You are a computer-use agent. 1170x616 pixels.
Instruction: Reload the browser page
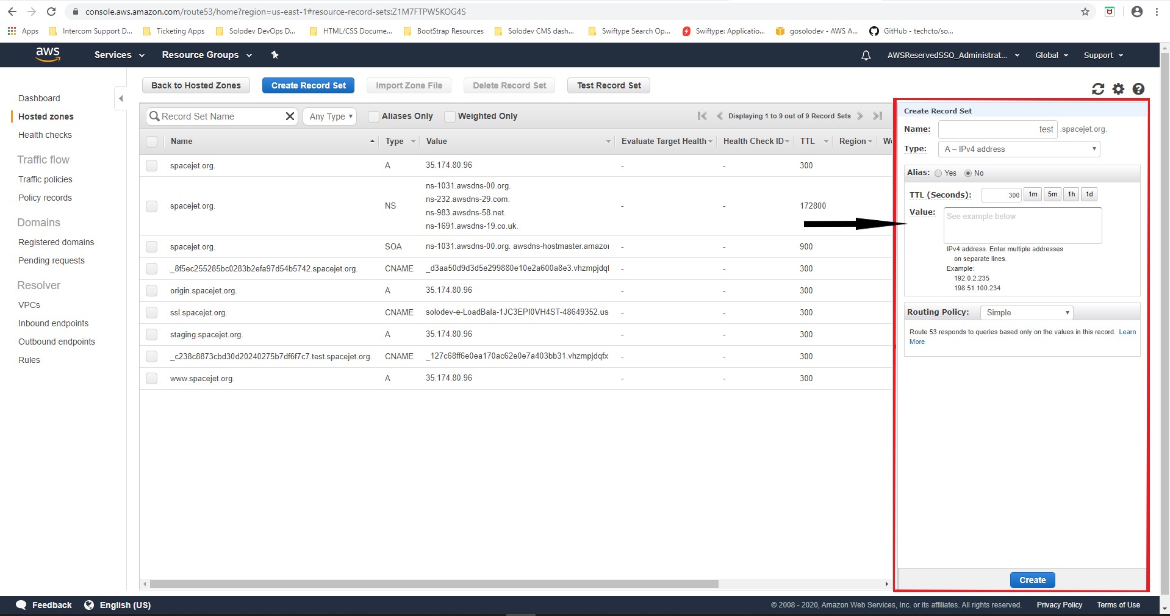click(x=51, y=12)
